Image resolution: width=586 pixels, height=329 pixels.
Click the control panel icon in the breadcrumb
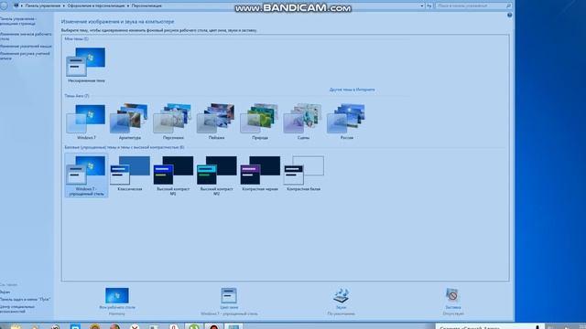pos(16,5)
